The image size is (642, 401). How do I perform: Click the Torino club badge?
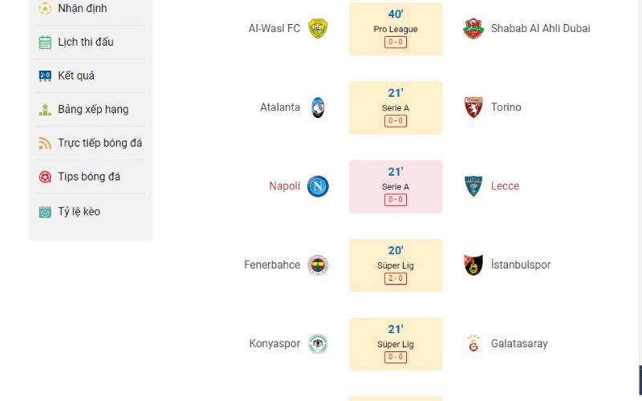click(473, 107)
